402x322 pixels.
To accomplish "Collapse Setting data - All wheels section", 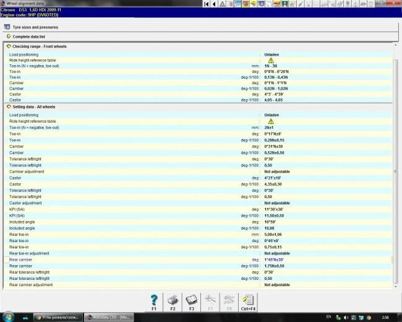I will [9, 107].
